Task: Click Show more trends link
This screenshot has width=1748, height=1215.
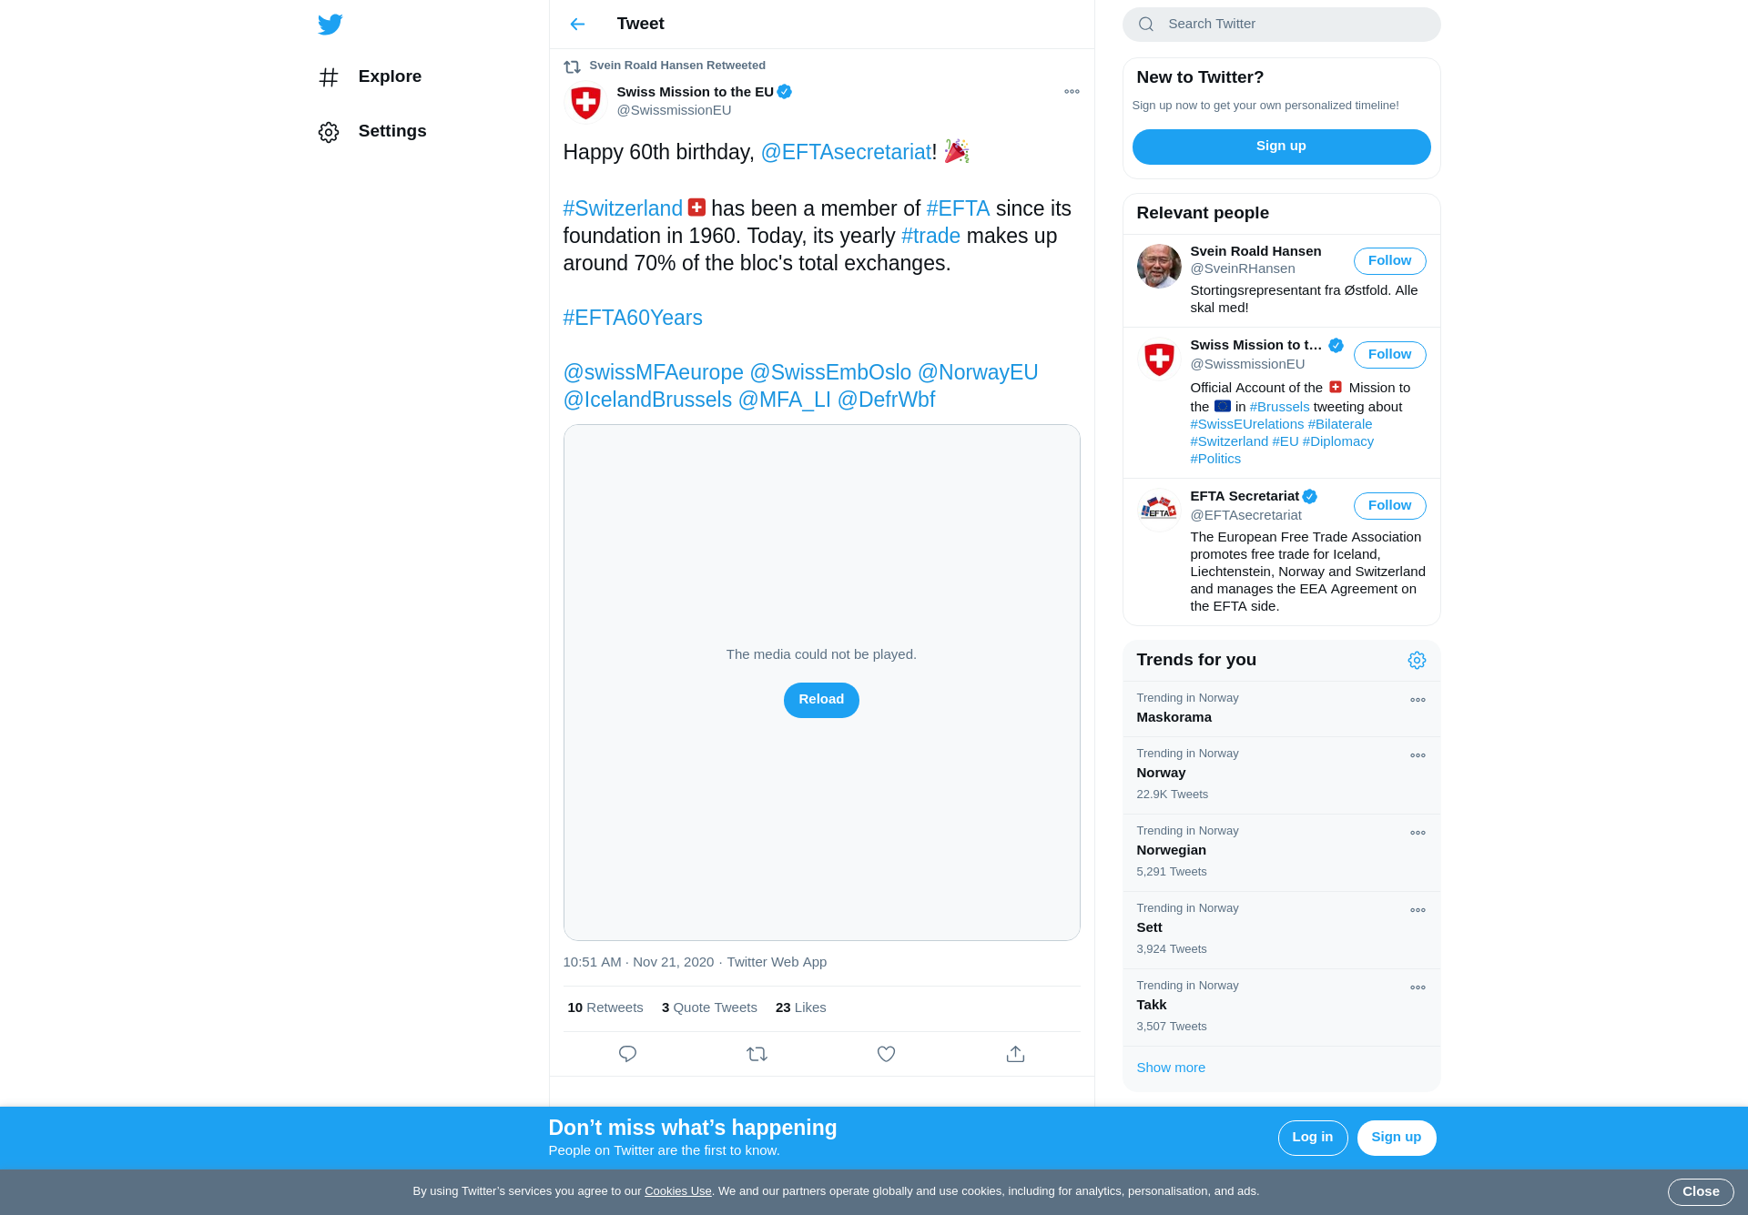Action: [x=1171, y=1068]
